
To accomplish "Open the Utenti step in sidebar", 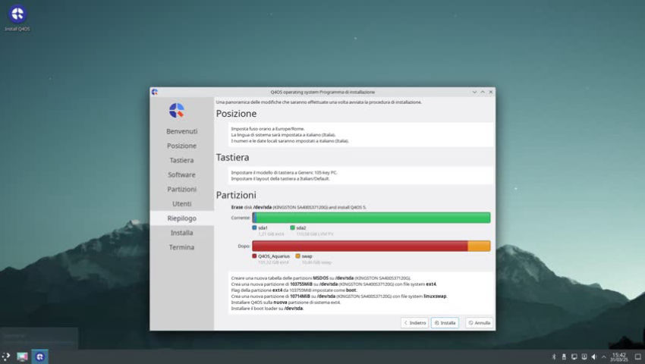I will (181, 203).
